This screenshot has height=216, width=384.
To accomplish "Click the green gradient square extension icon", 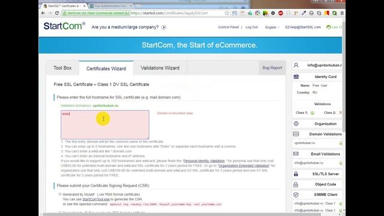I will 265,13.
